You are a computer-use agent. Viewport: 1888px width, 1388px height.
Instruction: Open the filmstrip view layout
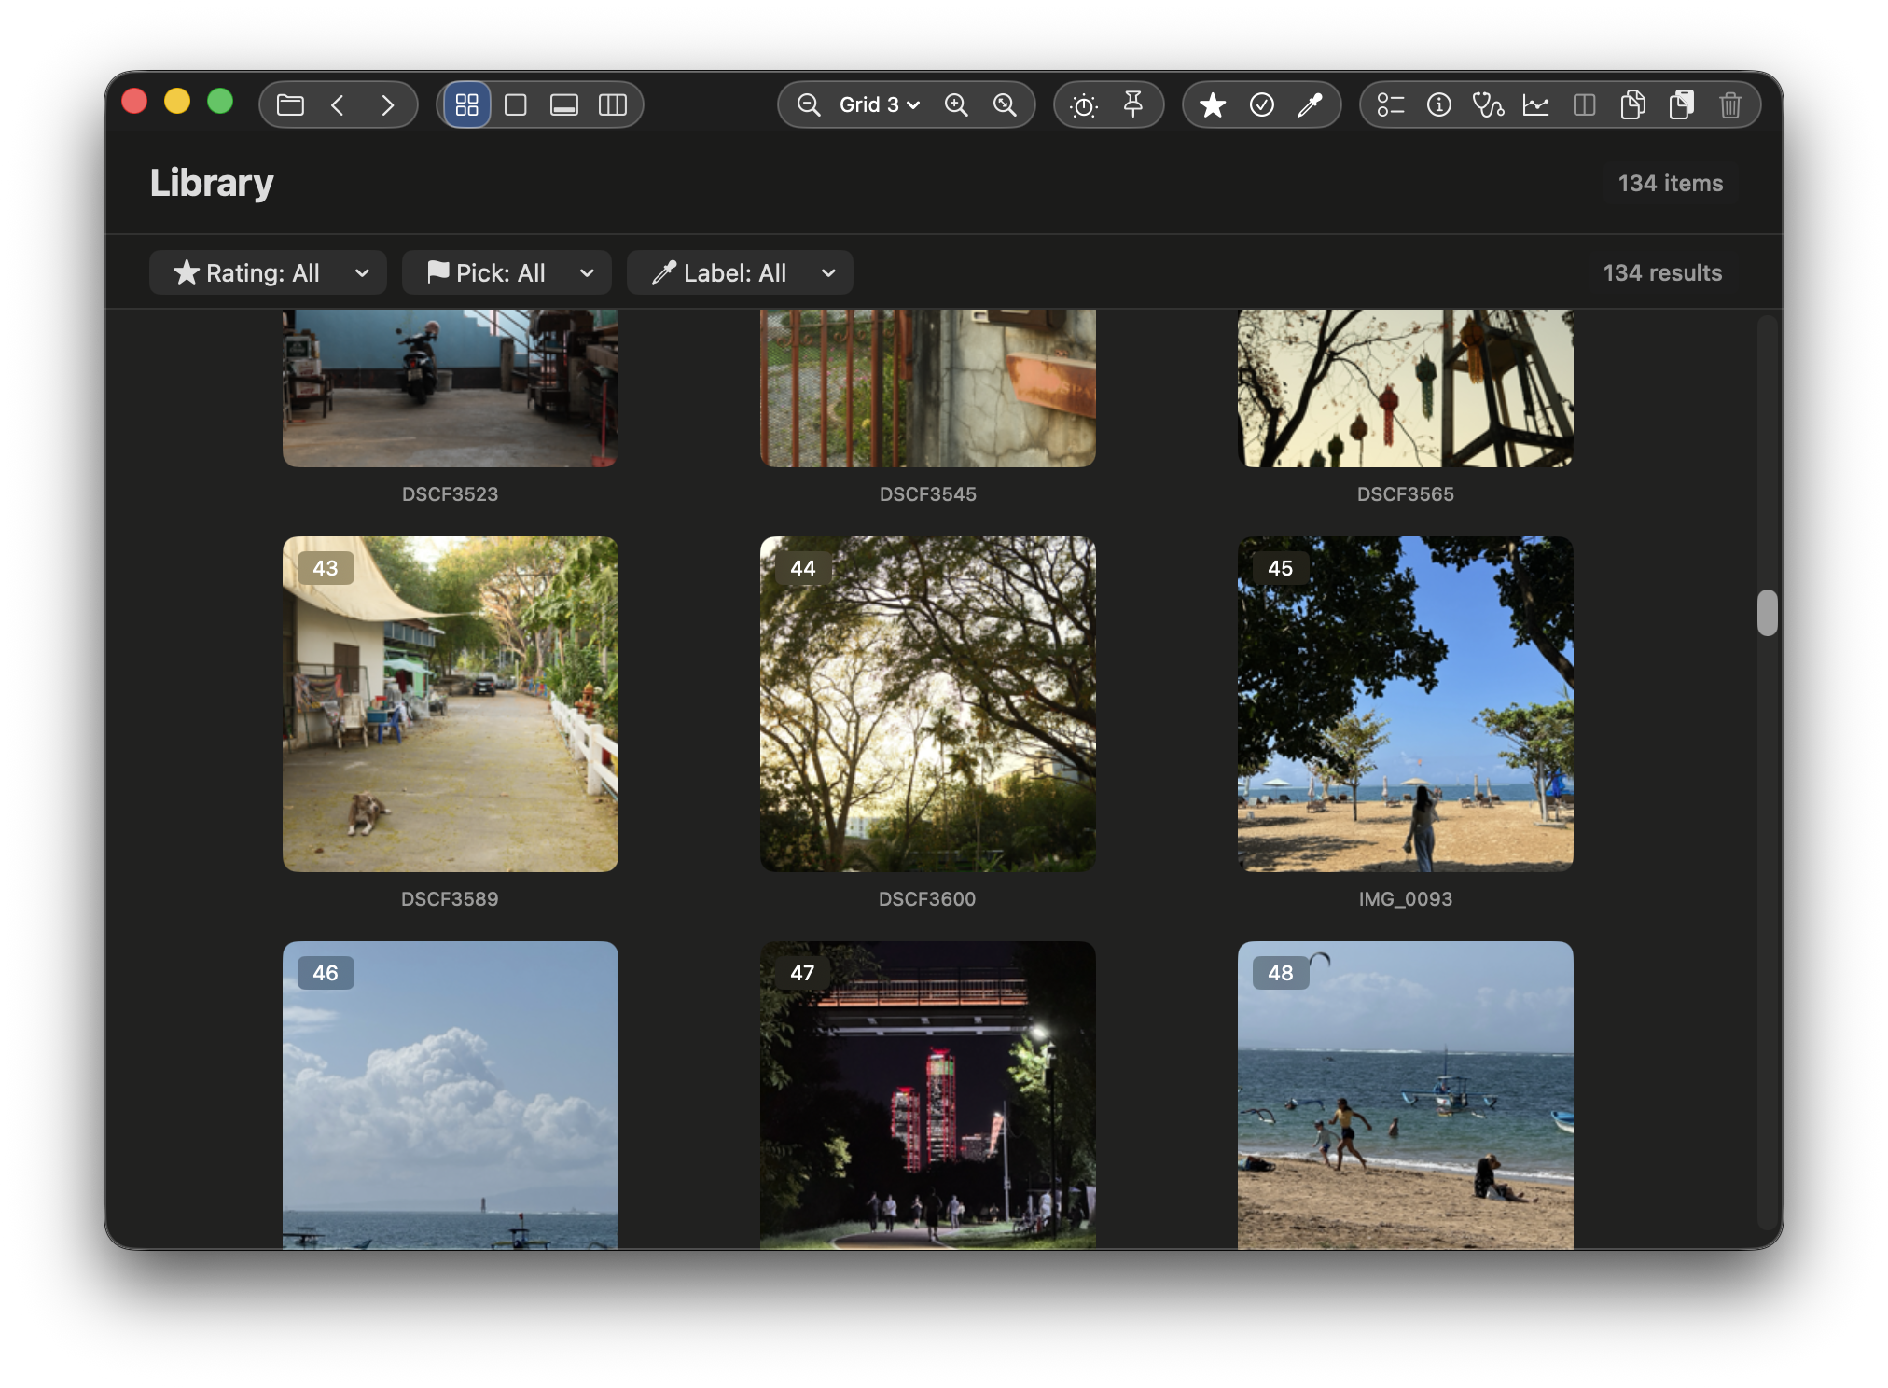564,104
